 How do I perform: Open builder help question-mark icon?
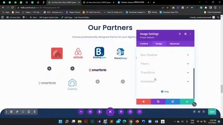(x=203, y=112)
